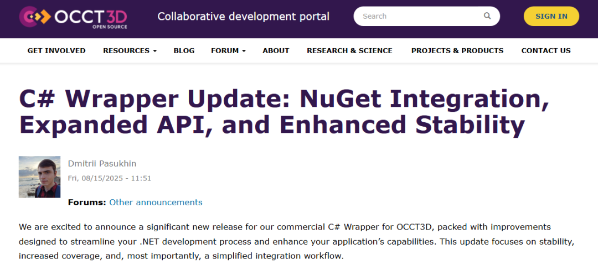This screenshot has height=270, width=598.
Task: Click the Forums: label
Action: tap(87, 202)
